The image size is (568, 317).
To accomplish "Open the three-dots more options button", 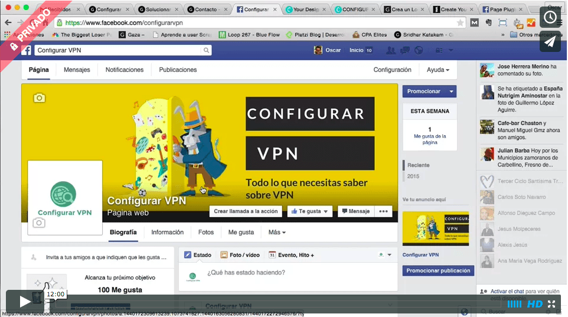I will click(x=383, y=211).
